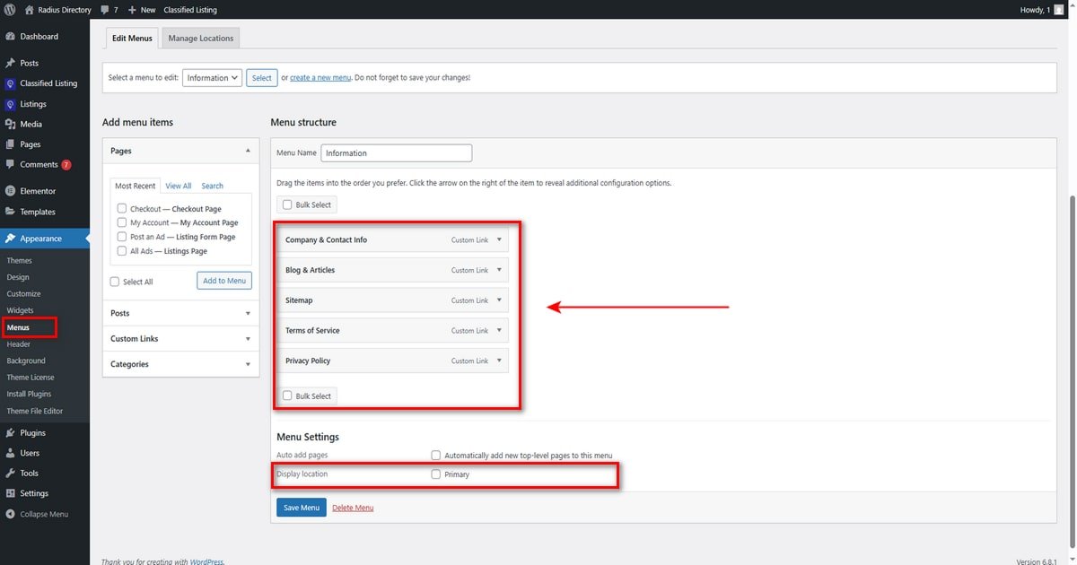This screenshot has width=1077, height=565.
Task: Check the My Account Page checkbox
Action: 122,222
